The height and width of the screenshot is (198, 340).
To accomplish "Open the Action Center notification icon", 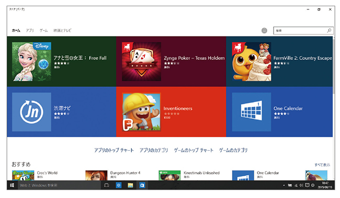I will [x=307, y=185].
